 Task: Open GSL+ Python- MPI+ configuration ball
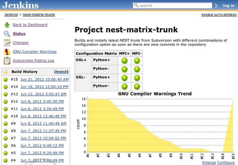[125, 69]
